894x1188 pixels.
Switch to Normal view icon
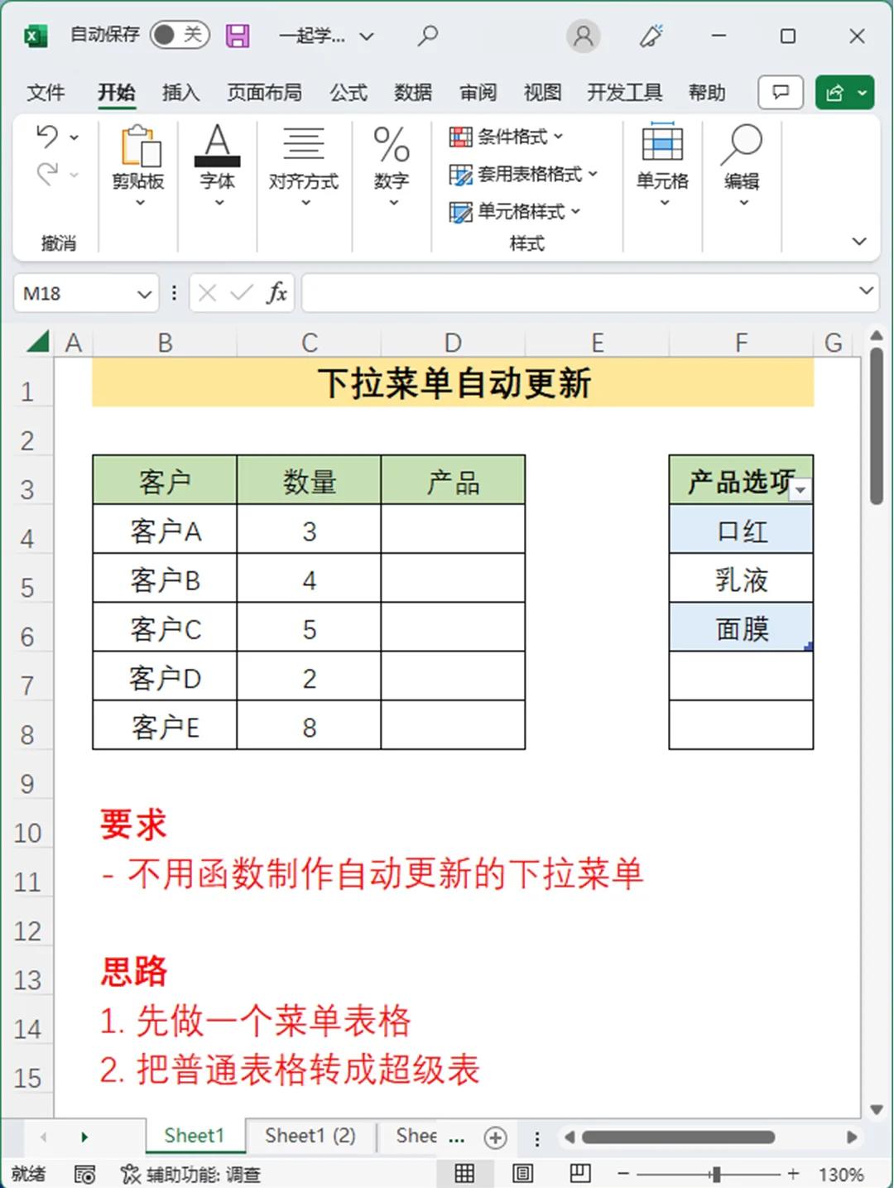click(x=464, y=1173)
